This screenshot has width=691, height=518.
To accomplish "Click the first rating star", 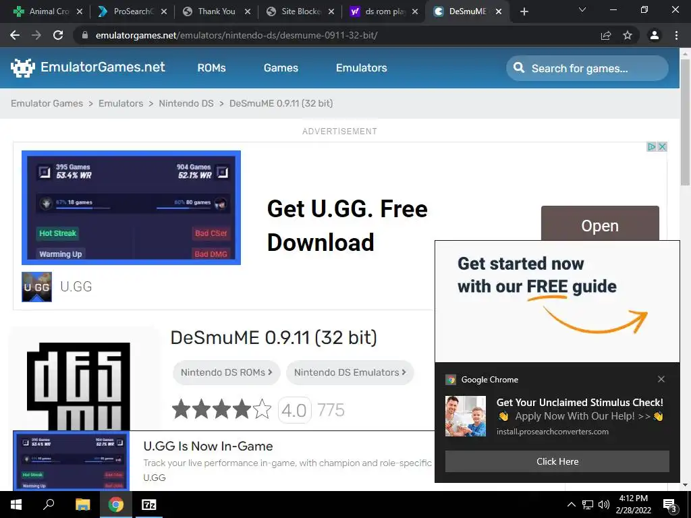I will point(181,409).
